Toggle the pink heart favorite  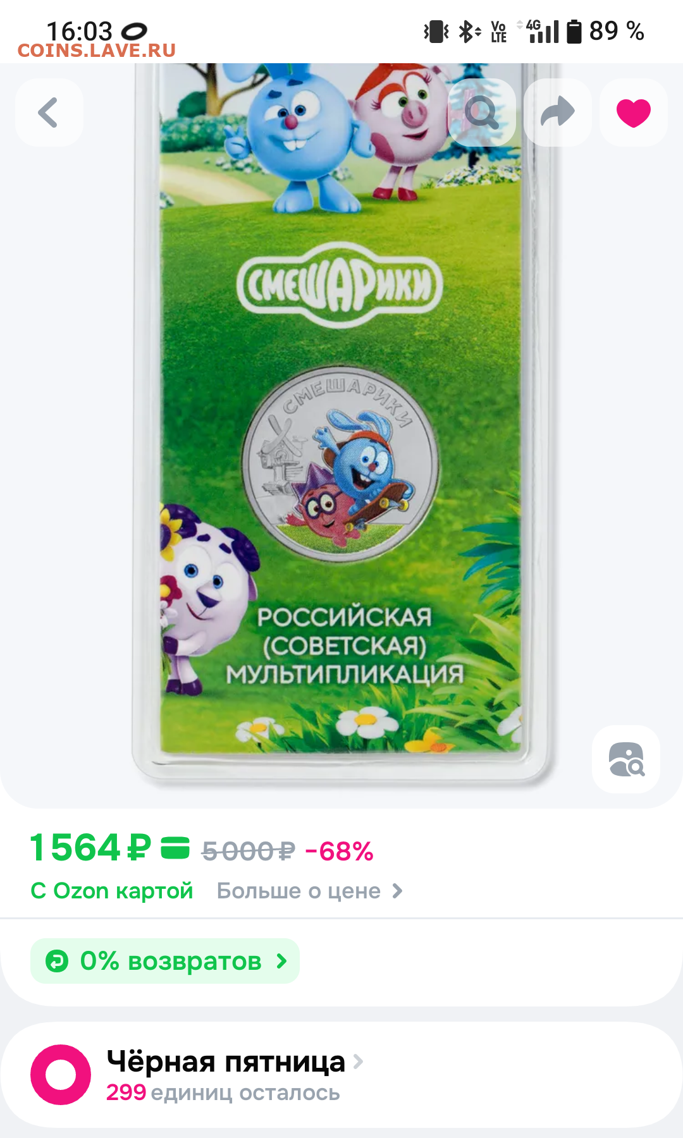[634, 113]
